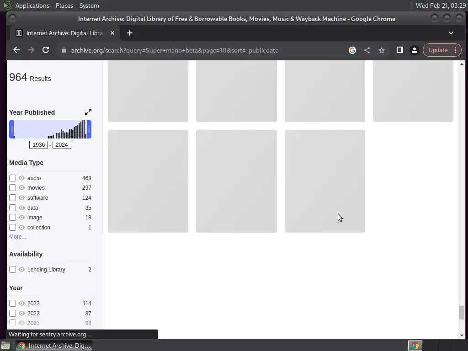The image size is (468, 351).
Task: Click the forward navigation arrow
Action: click(31, 50)
